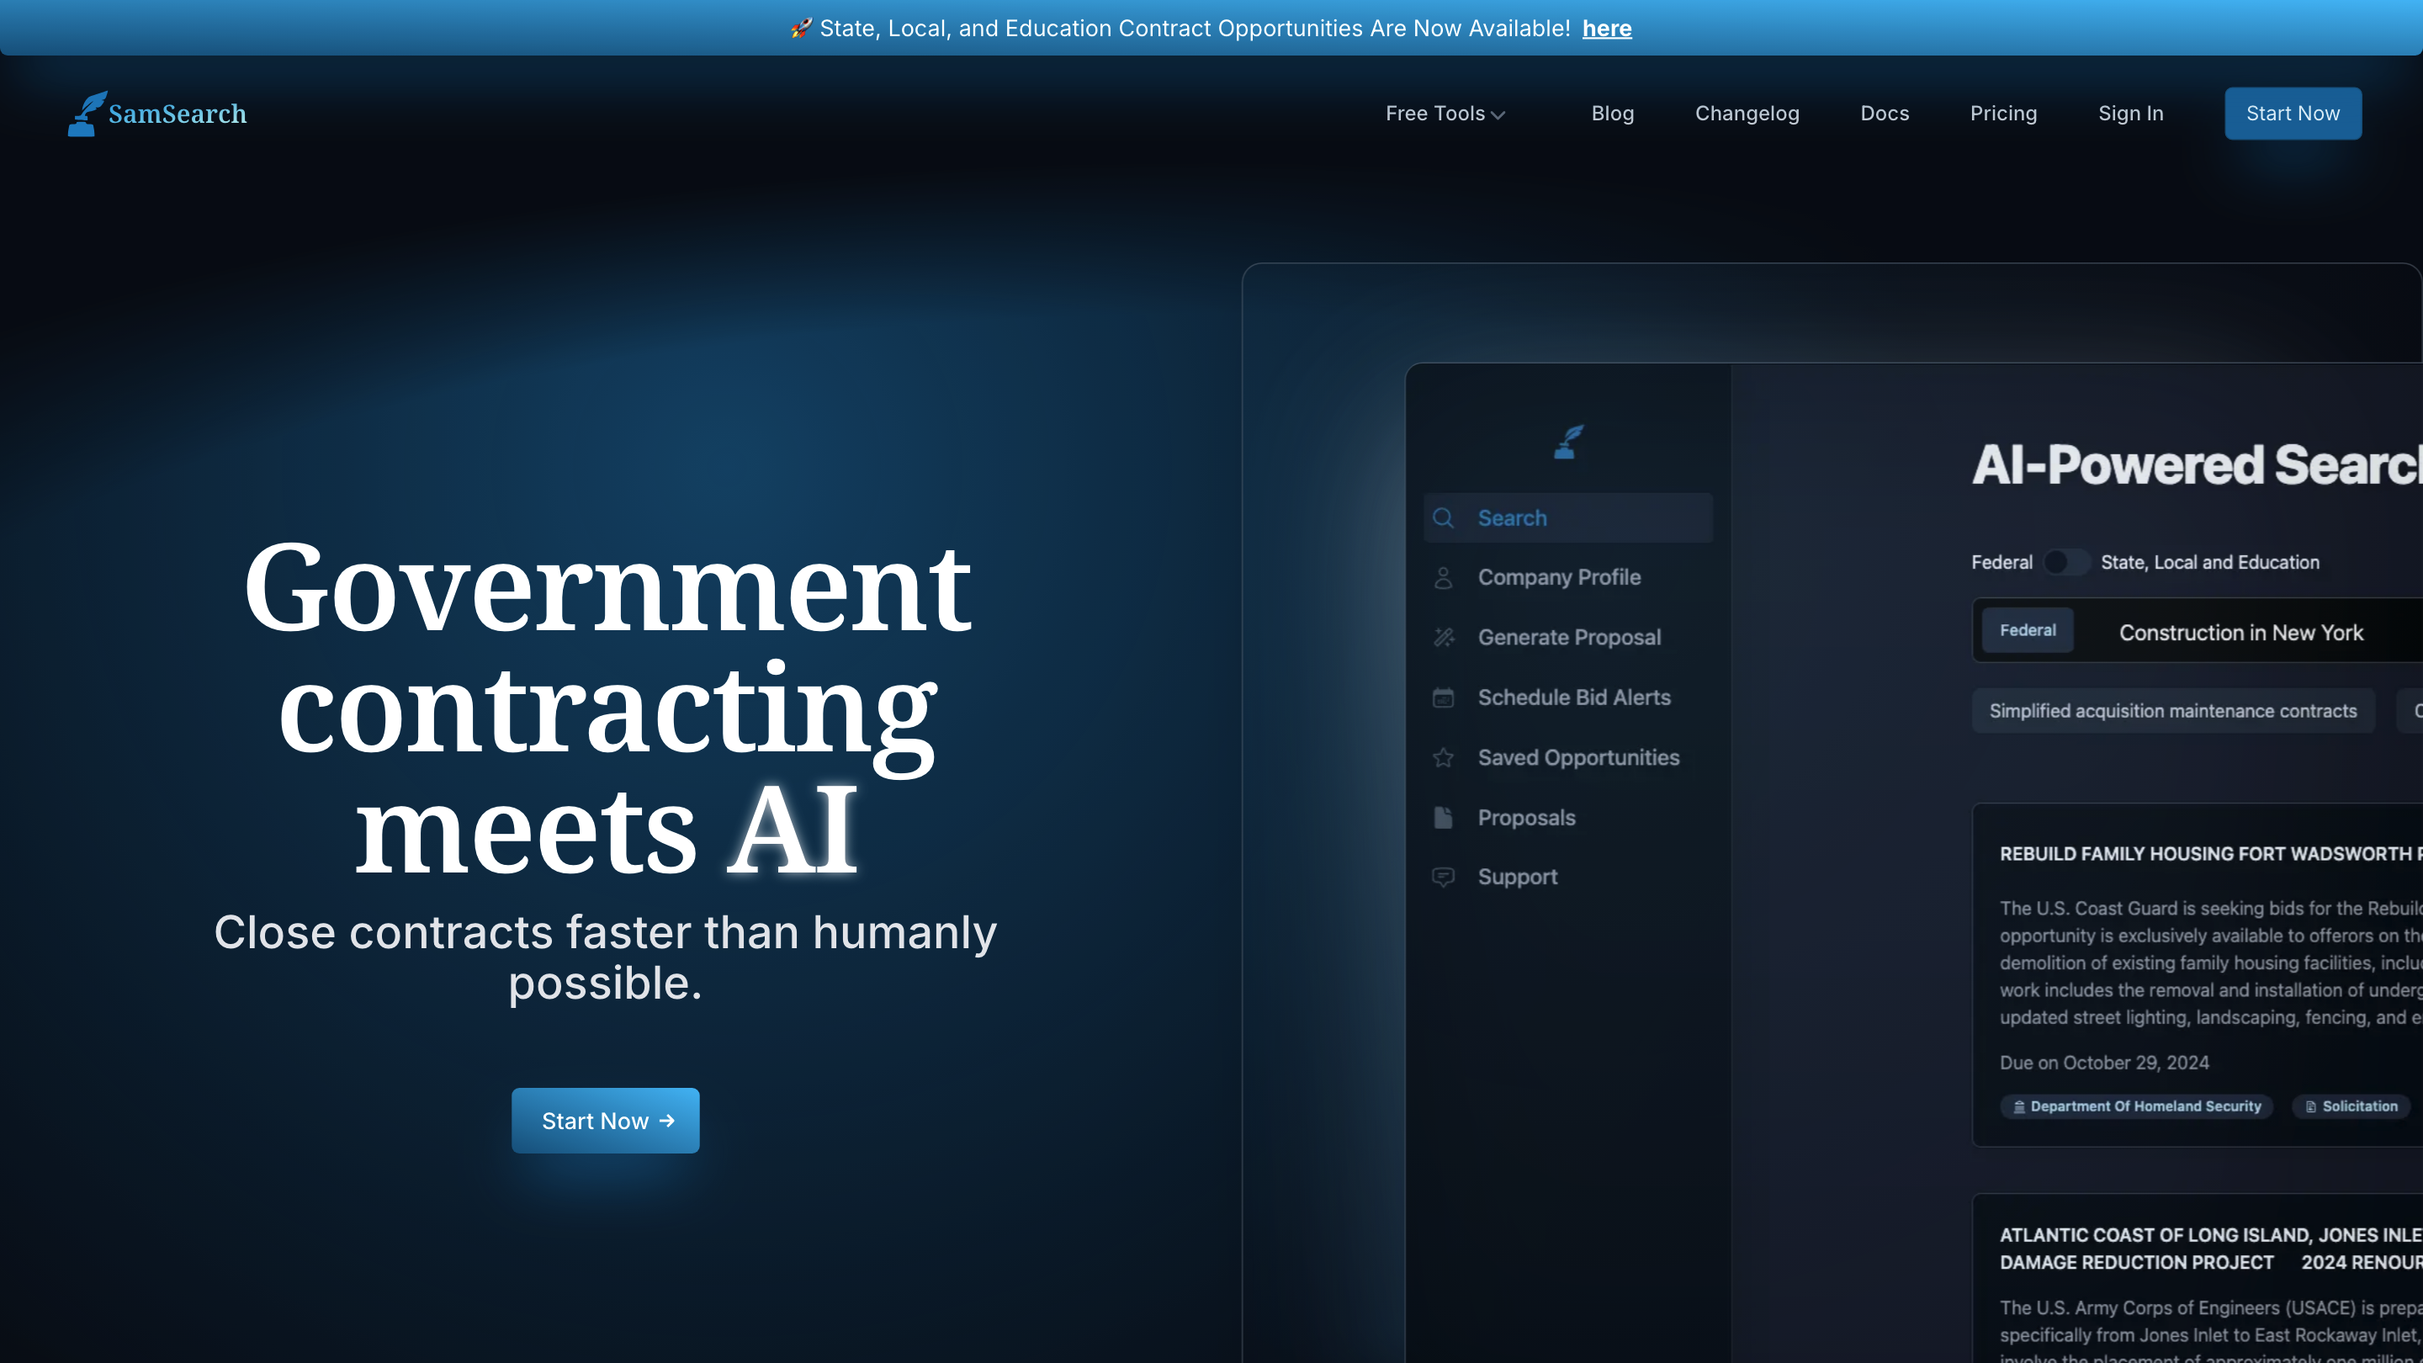
Task: Click the SamSearch feather logo icon
Action: [87, 114]
